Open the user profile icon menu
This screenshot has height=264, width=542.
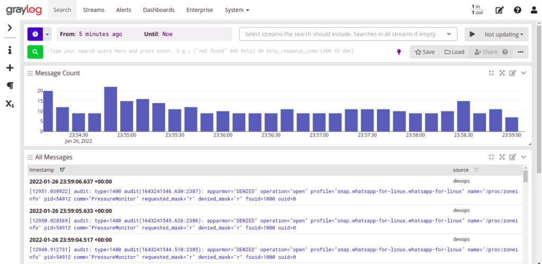534,10
